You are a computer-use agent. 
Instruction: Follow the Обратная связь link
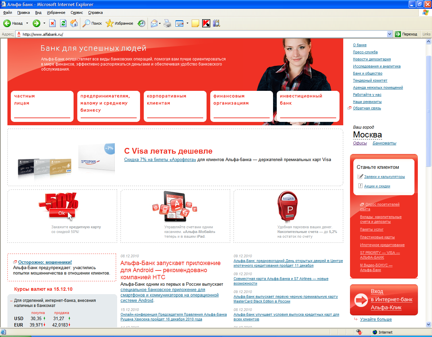(367, 108)
